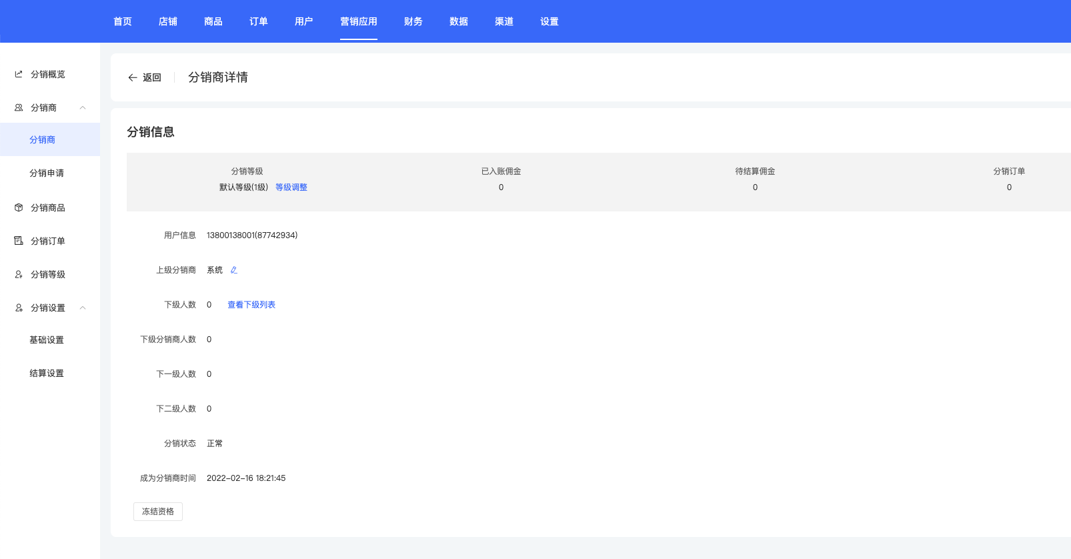
Task: Open the 设置 top navigation item
Action: (549, 21)
